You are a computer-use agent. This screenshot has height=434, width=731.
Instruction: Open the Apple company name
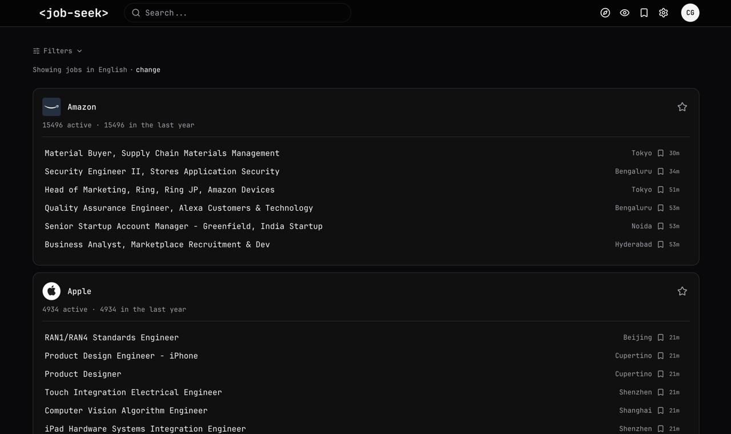pyautogui.click(x=79, y=291)
